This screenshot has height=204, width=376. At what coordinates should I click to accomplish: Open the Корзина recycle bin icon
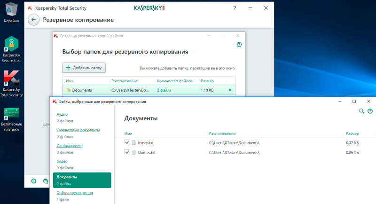(11, 13)
